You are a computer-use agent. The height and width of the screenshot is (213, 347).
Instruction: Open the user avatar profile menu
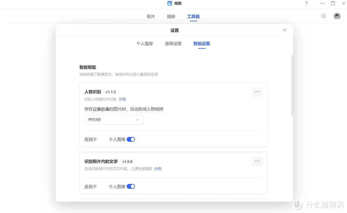(x=337, y=16)
